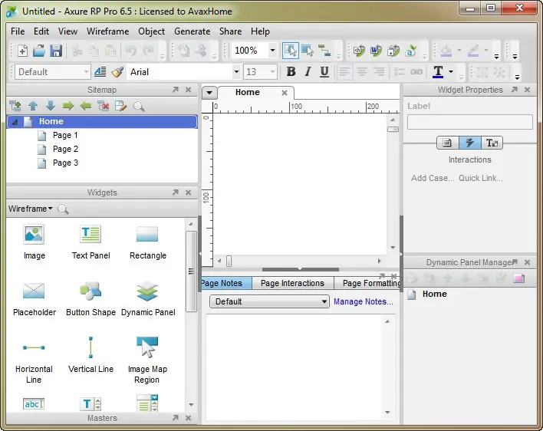Click Add Case in Interactions
This screenshot has height=431, width=543.
click(x=433, y=178)
